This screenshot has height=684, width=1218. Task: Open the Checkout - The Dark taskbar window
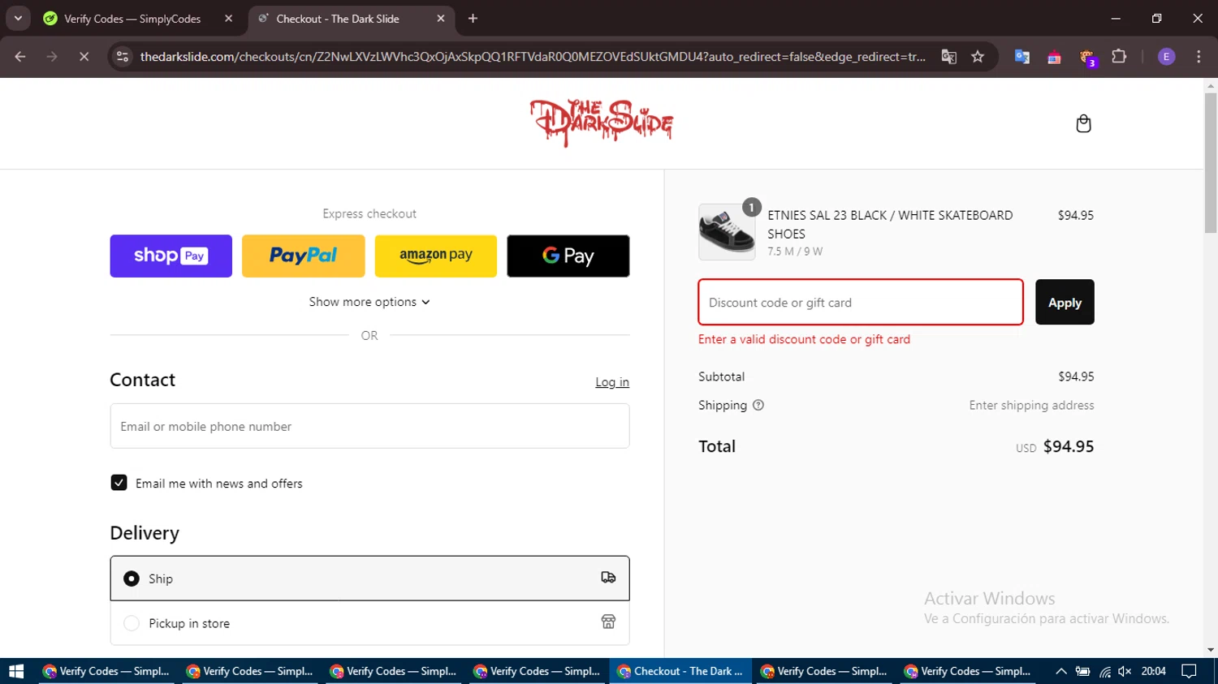pyautogui.click(x=680, y=671)
